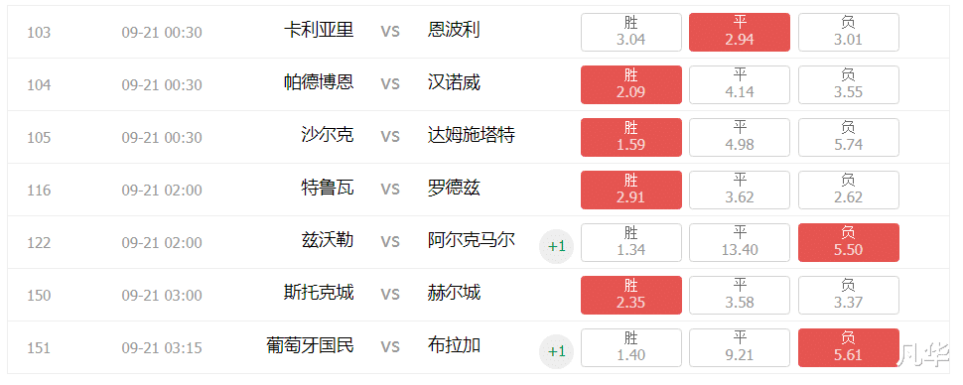Select 平 4.98 in match 105
Image resolution: width=963 pixels, height=385 pixels.
[740, 138]
